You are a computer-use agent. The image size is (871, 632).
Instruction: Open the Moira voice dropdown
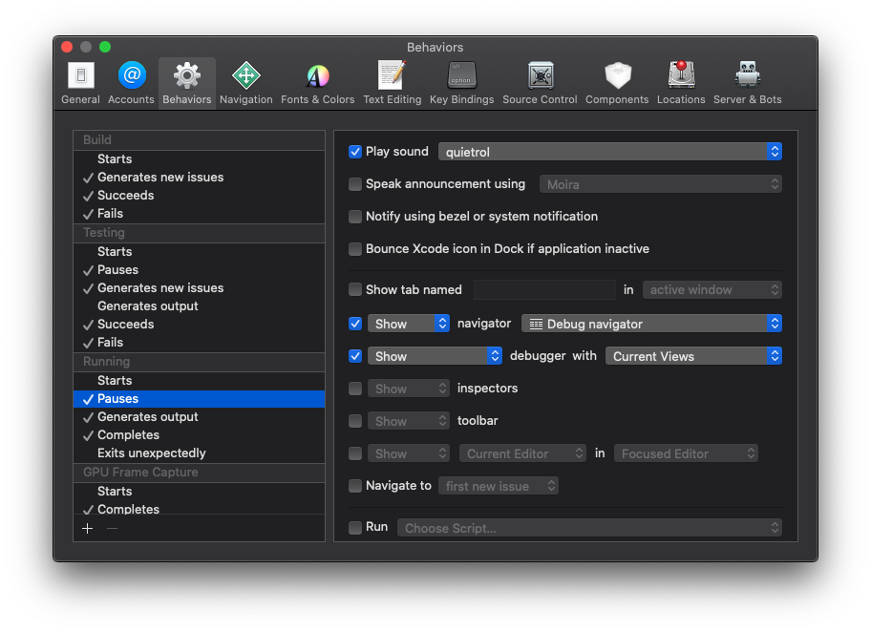click(x=661, y=184)
